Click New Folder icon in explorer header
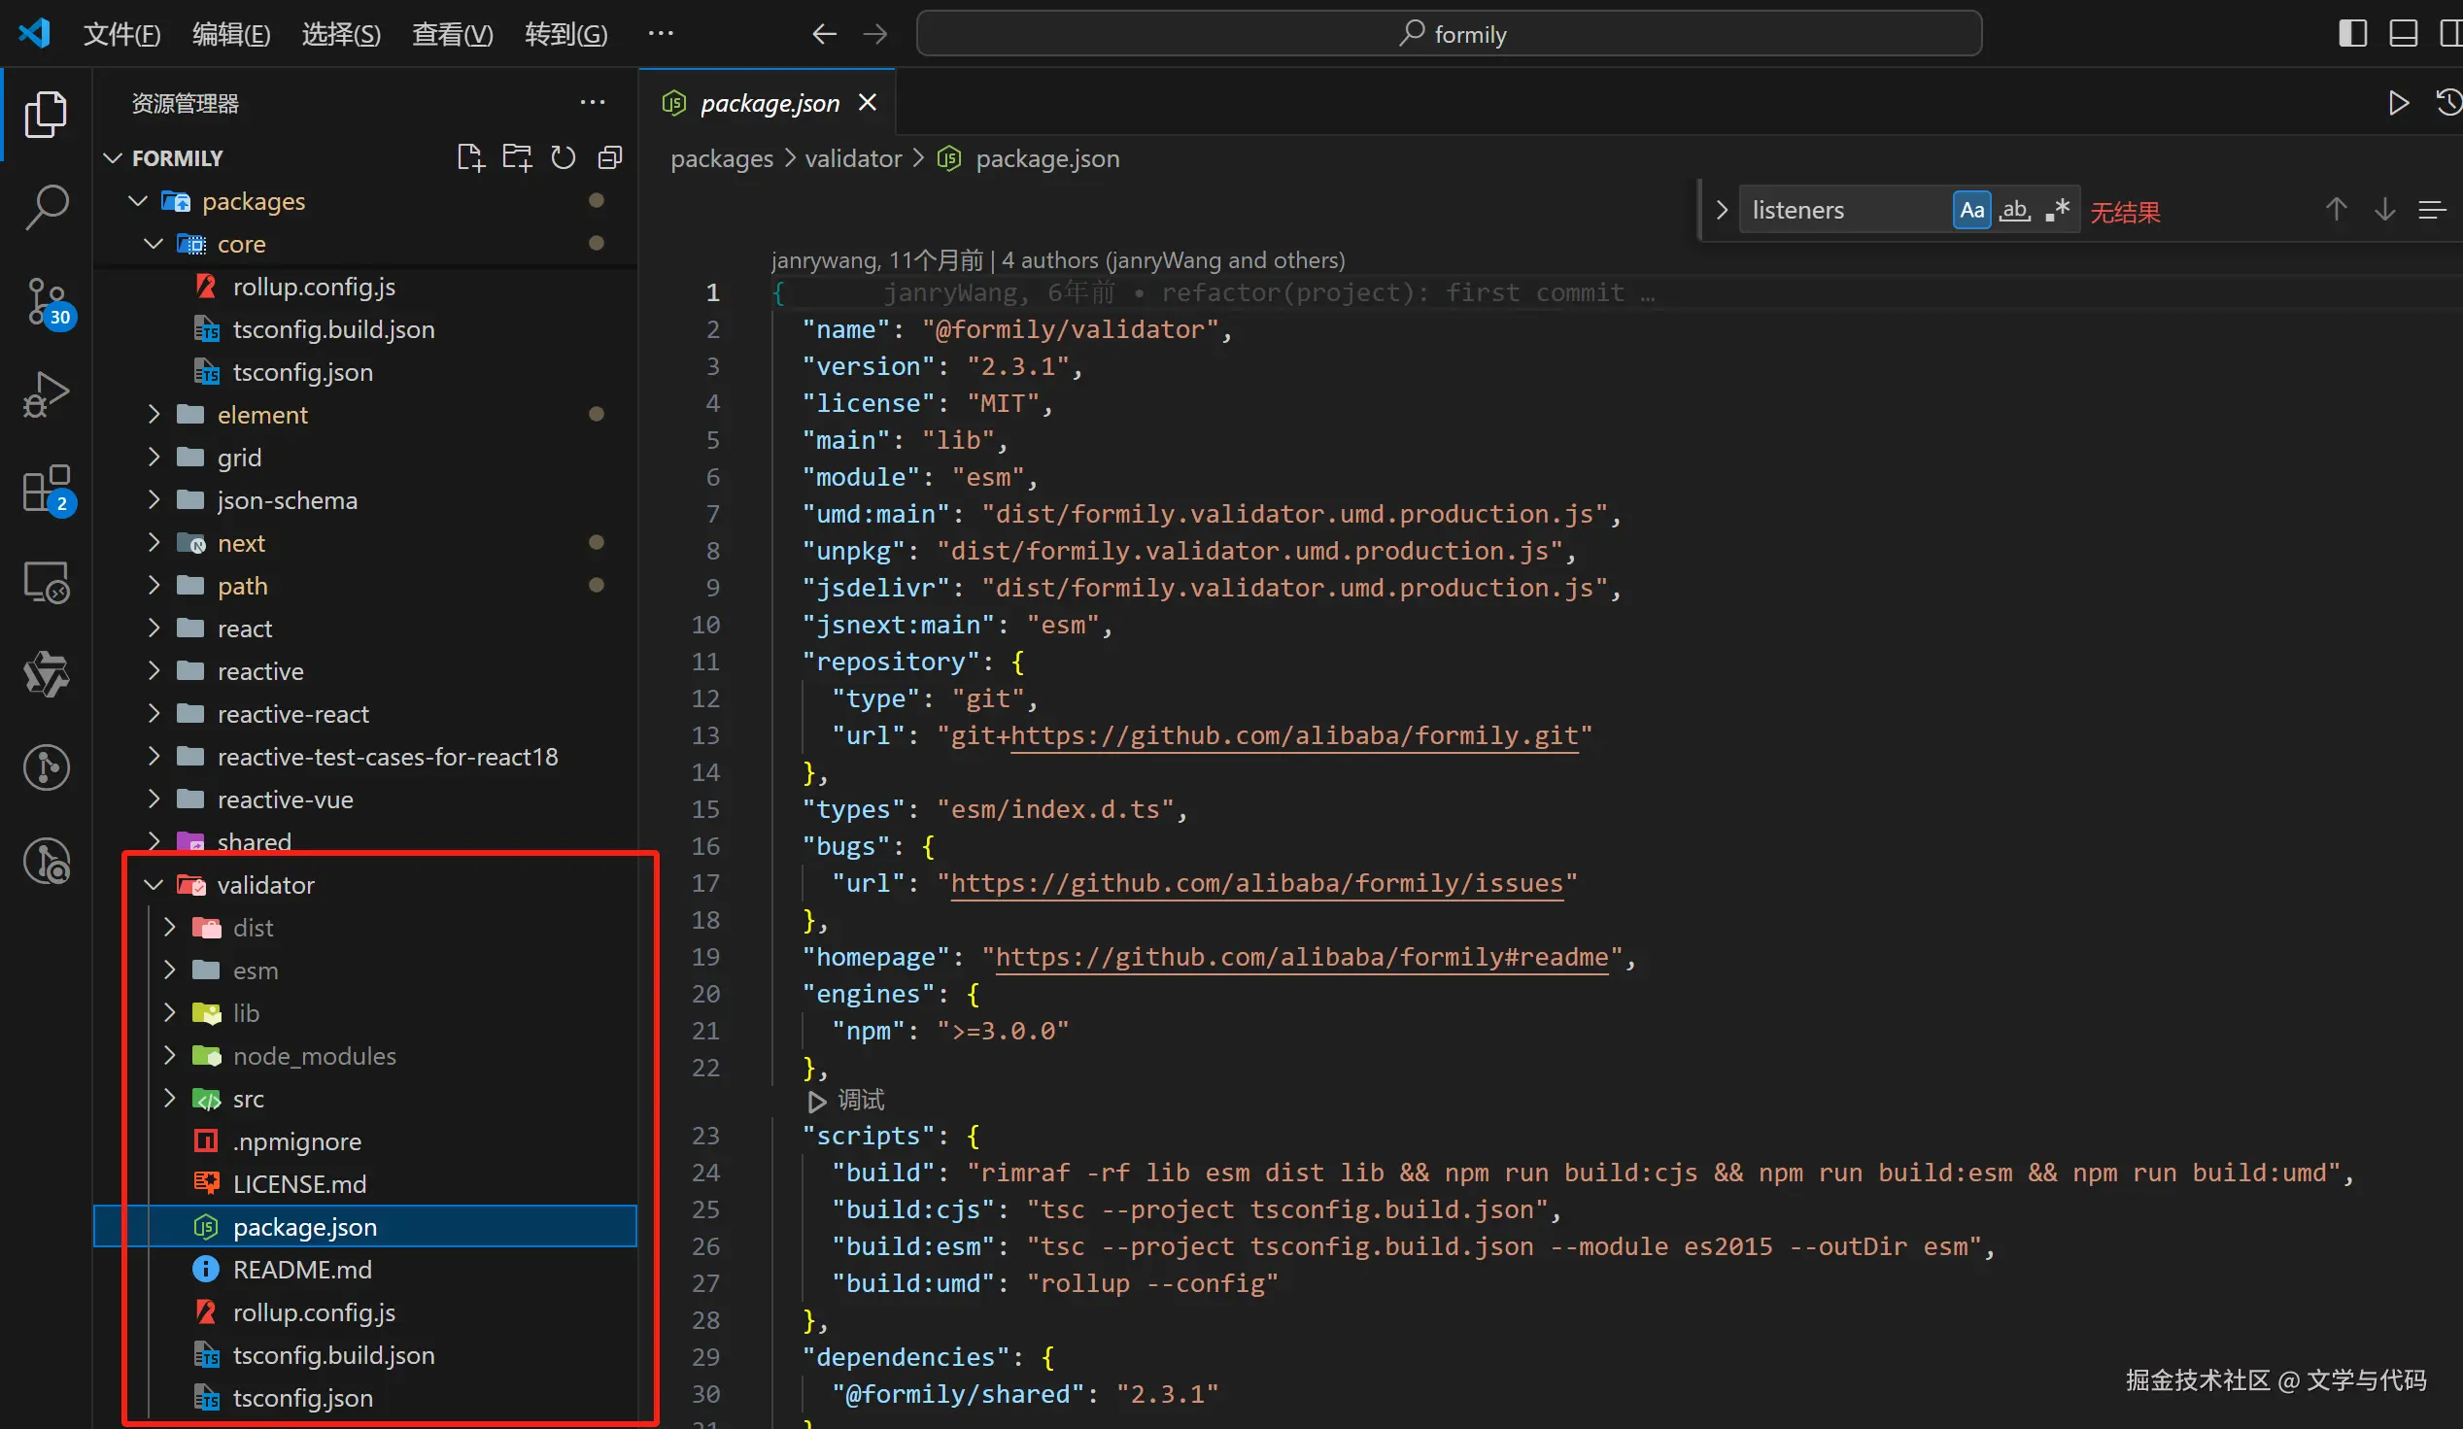 pos(517,157)
